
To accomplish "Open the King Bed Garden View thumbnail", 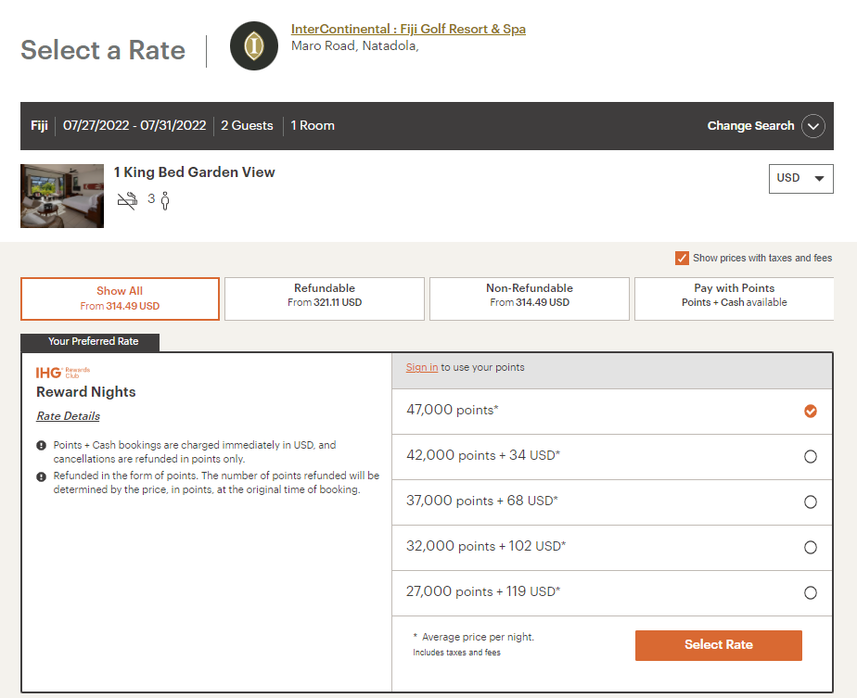I will coord(62,197).
